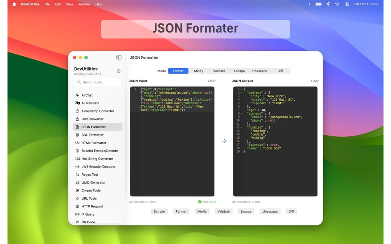The width and height of the screenshot is (391, 244).
Task: Click the battery status icon
Action: tap(319, 4)
